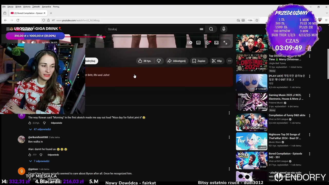
Task: Open the site security padlock icon
Action: [48, 20]
